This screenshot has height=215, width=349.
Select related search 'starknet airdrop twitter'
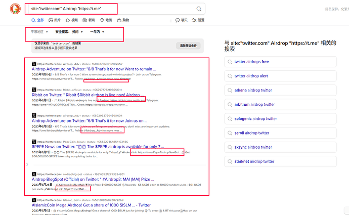280,161
